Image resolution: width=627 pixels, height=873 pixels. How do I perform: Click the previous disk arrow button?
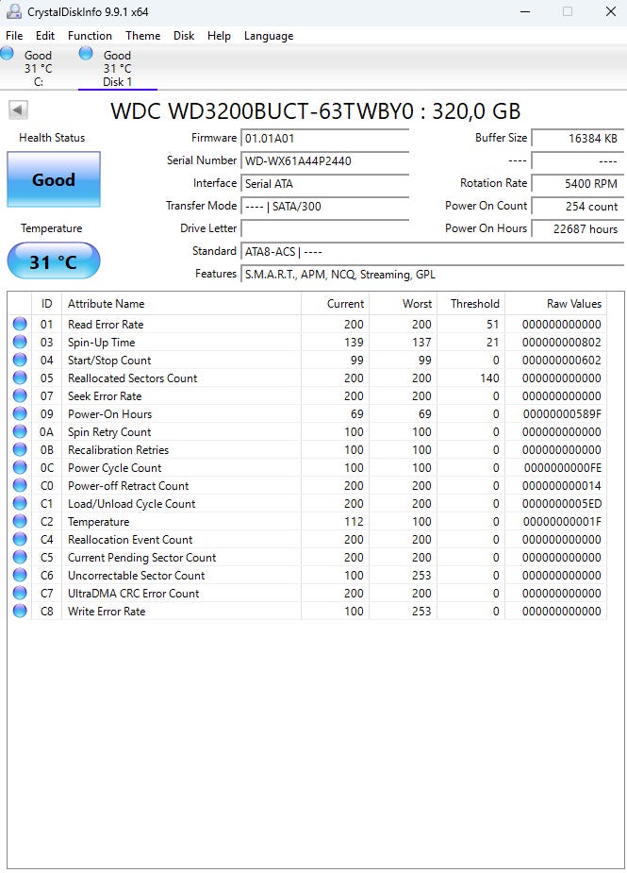18,109
